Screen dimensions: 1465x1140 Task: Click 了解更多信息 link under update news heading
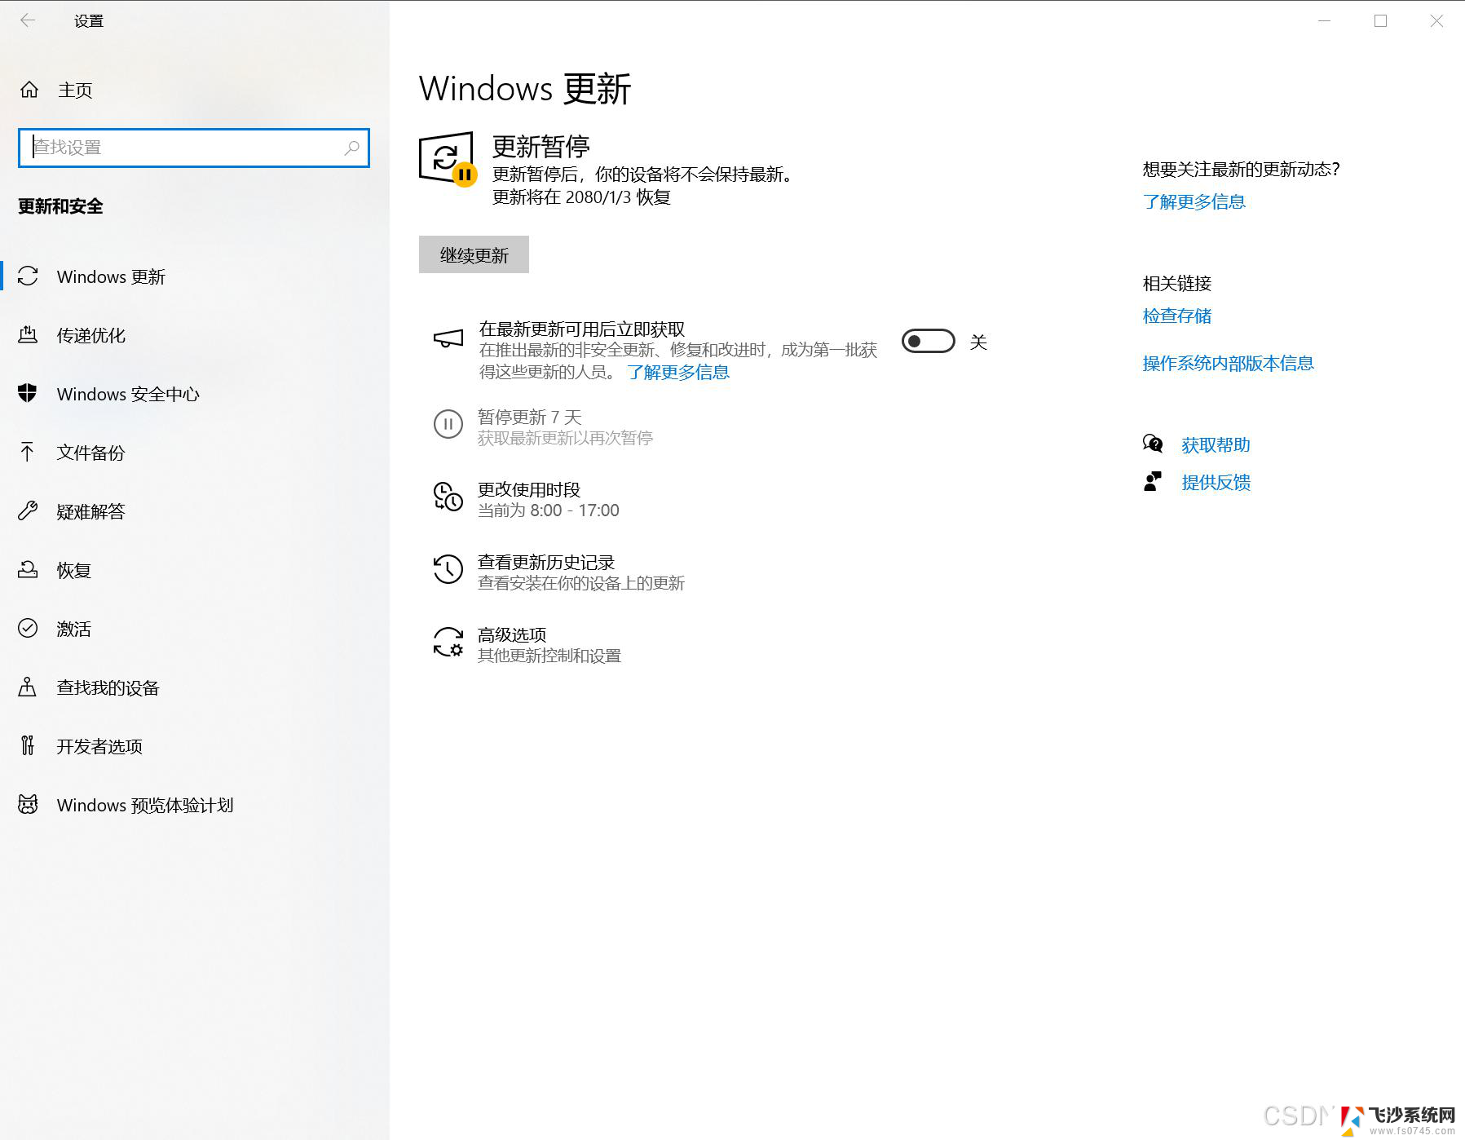1194,202
